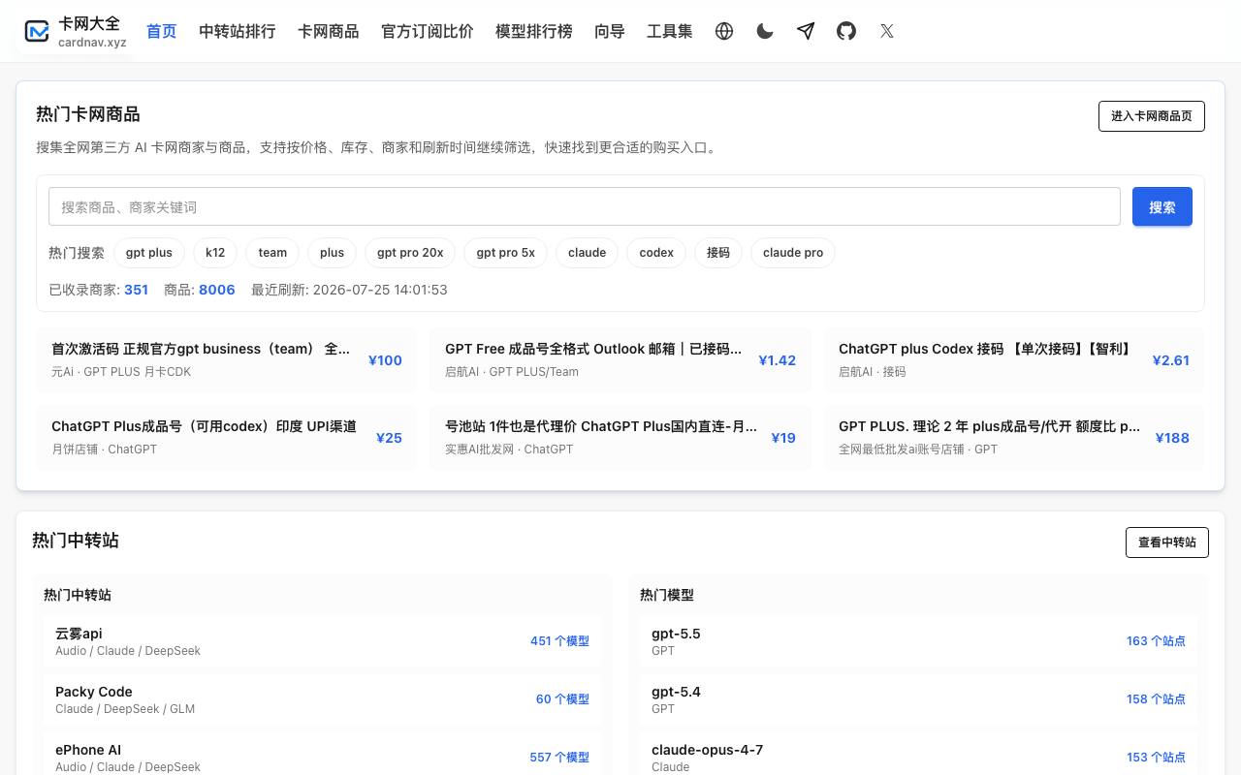
Task: Open the 模型排行榜 nav item
Action: 534,31
